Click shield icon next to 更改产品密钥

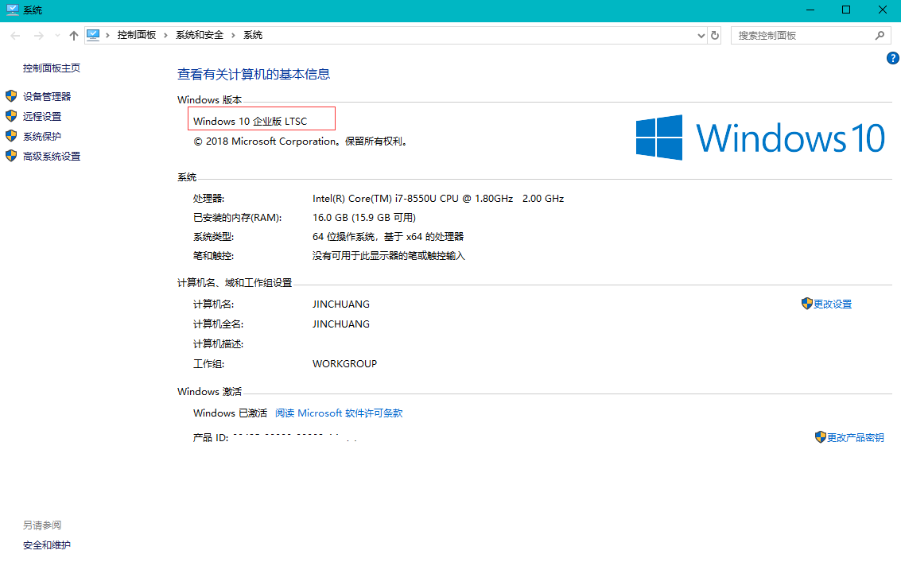point(821,437)
